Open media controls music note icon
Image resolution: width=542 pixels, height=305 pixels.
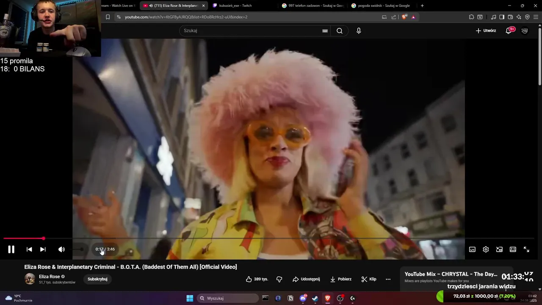pyautogui.click(x=493, y=17)
